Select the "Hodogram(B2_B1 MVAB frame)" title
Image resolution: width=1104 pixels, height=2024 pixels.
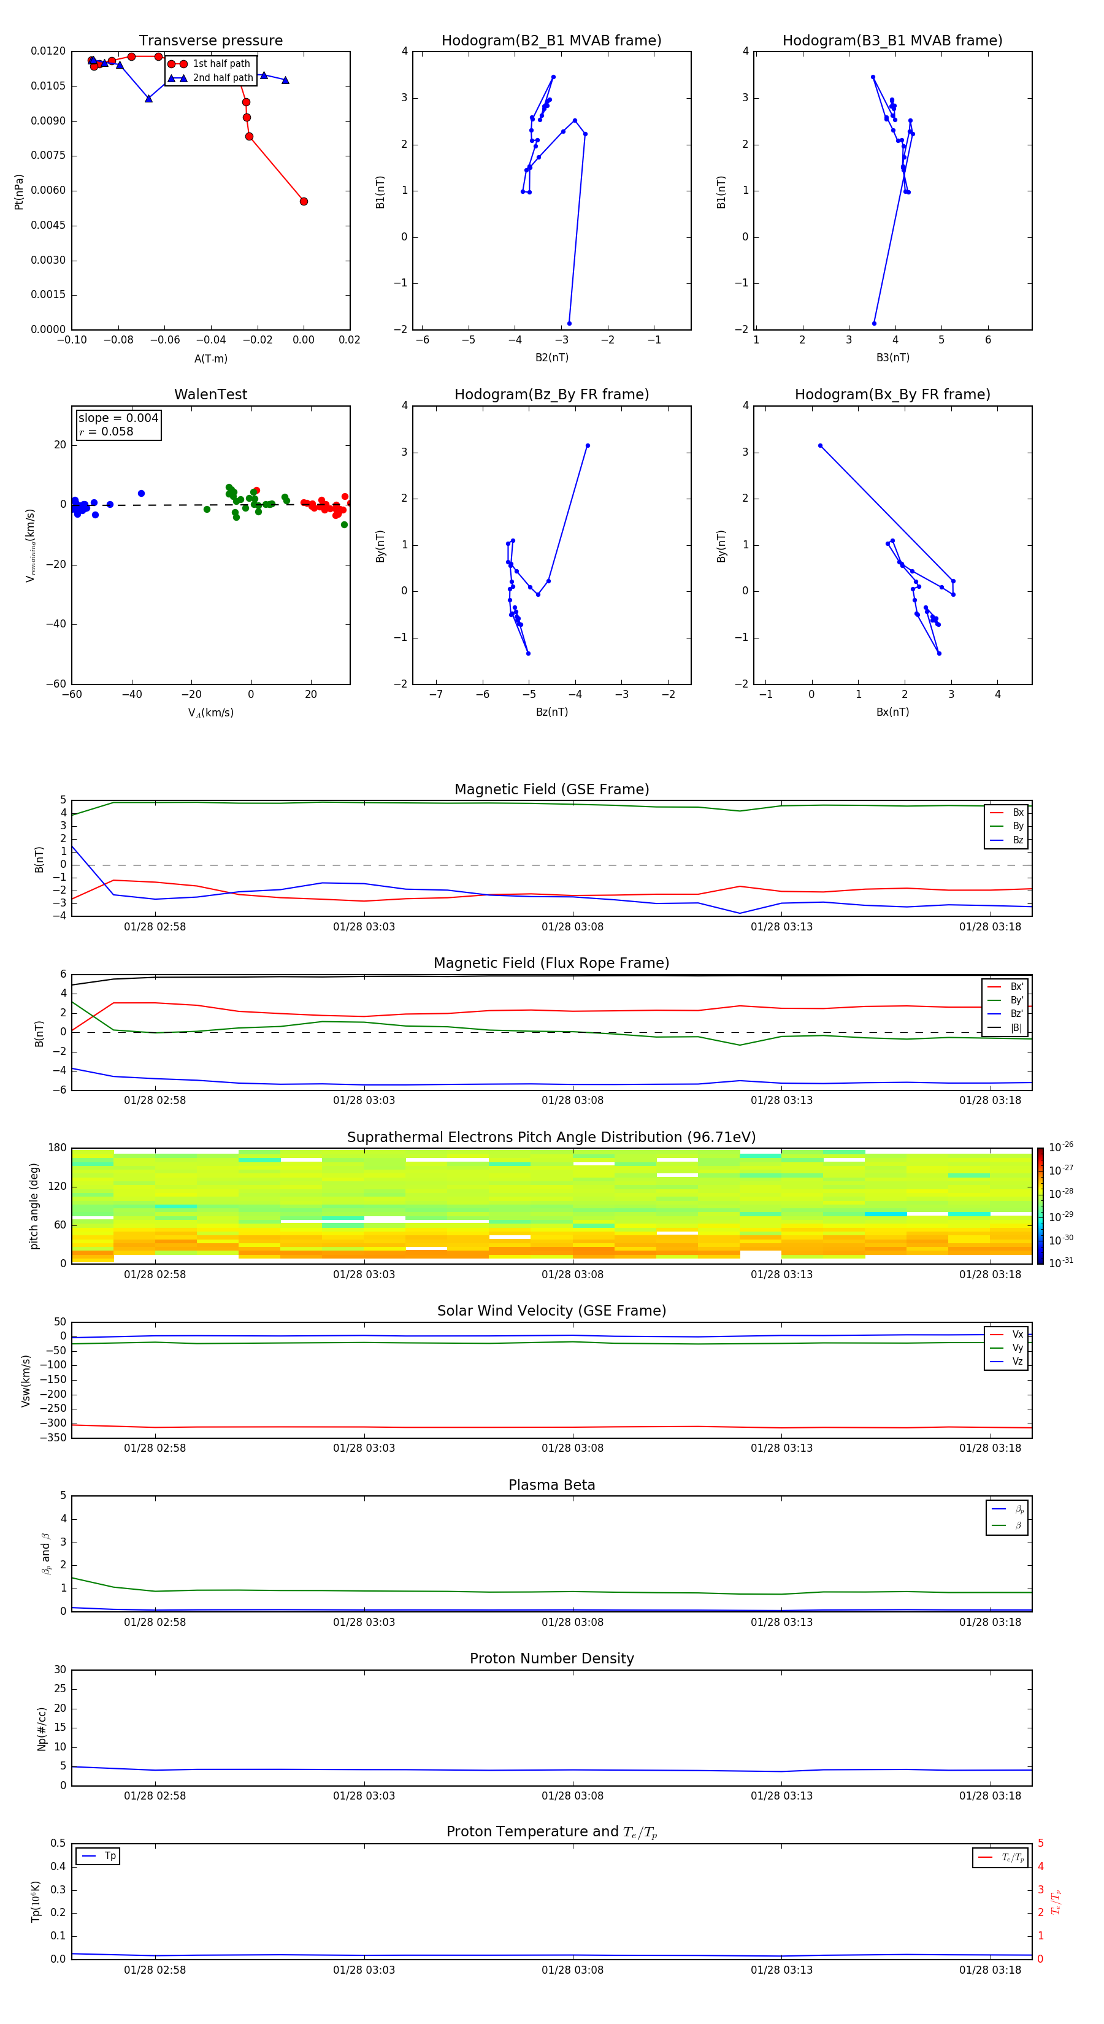point(551,41)
